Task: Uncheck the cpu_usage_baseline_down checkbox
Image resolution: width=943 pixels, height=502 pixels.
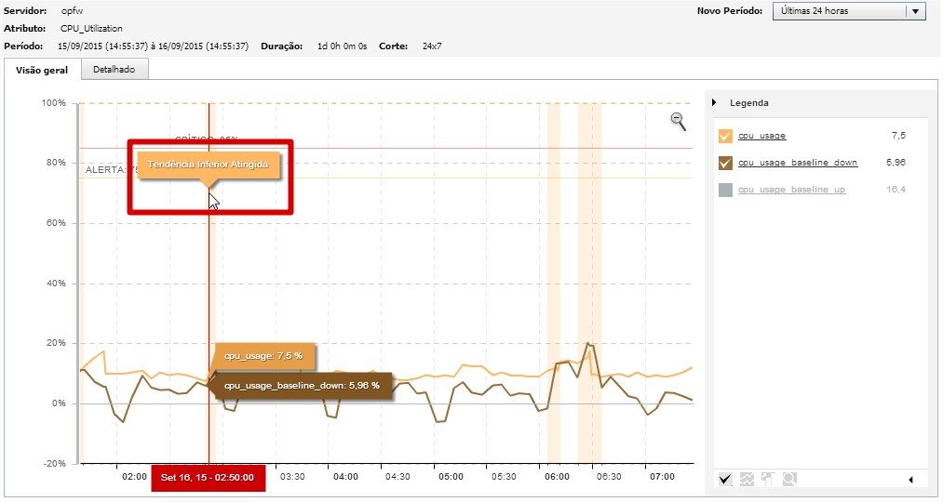Action: point(725,163)
